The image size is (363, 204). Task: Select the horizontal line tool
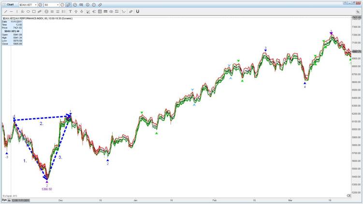[11, 11]
